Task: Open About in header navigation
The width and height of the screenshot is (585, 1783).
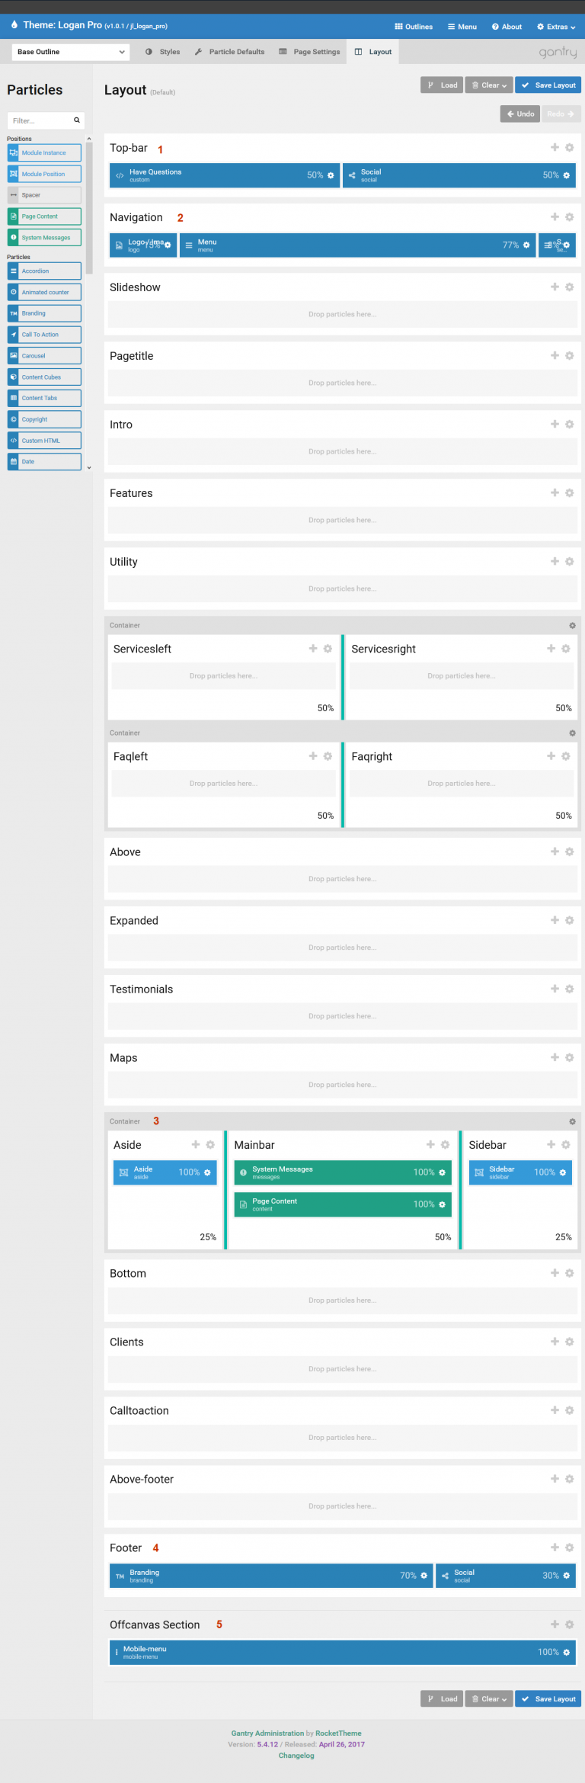Action: pos(507,27)
